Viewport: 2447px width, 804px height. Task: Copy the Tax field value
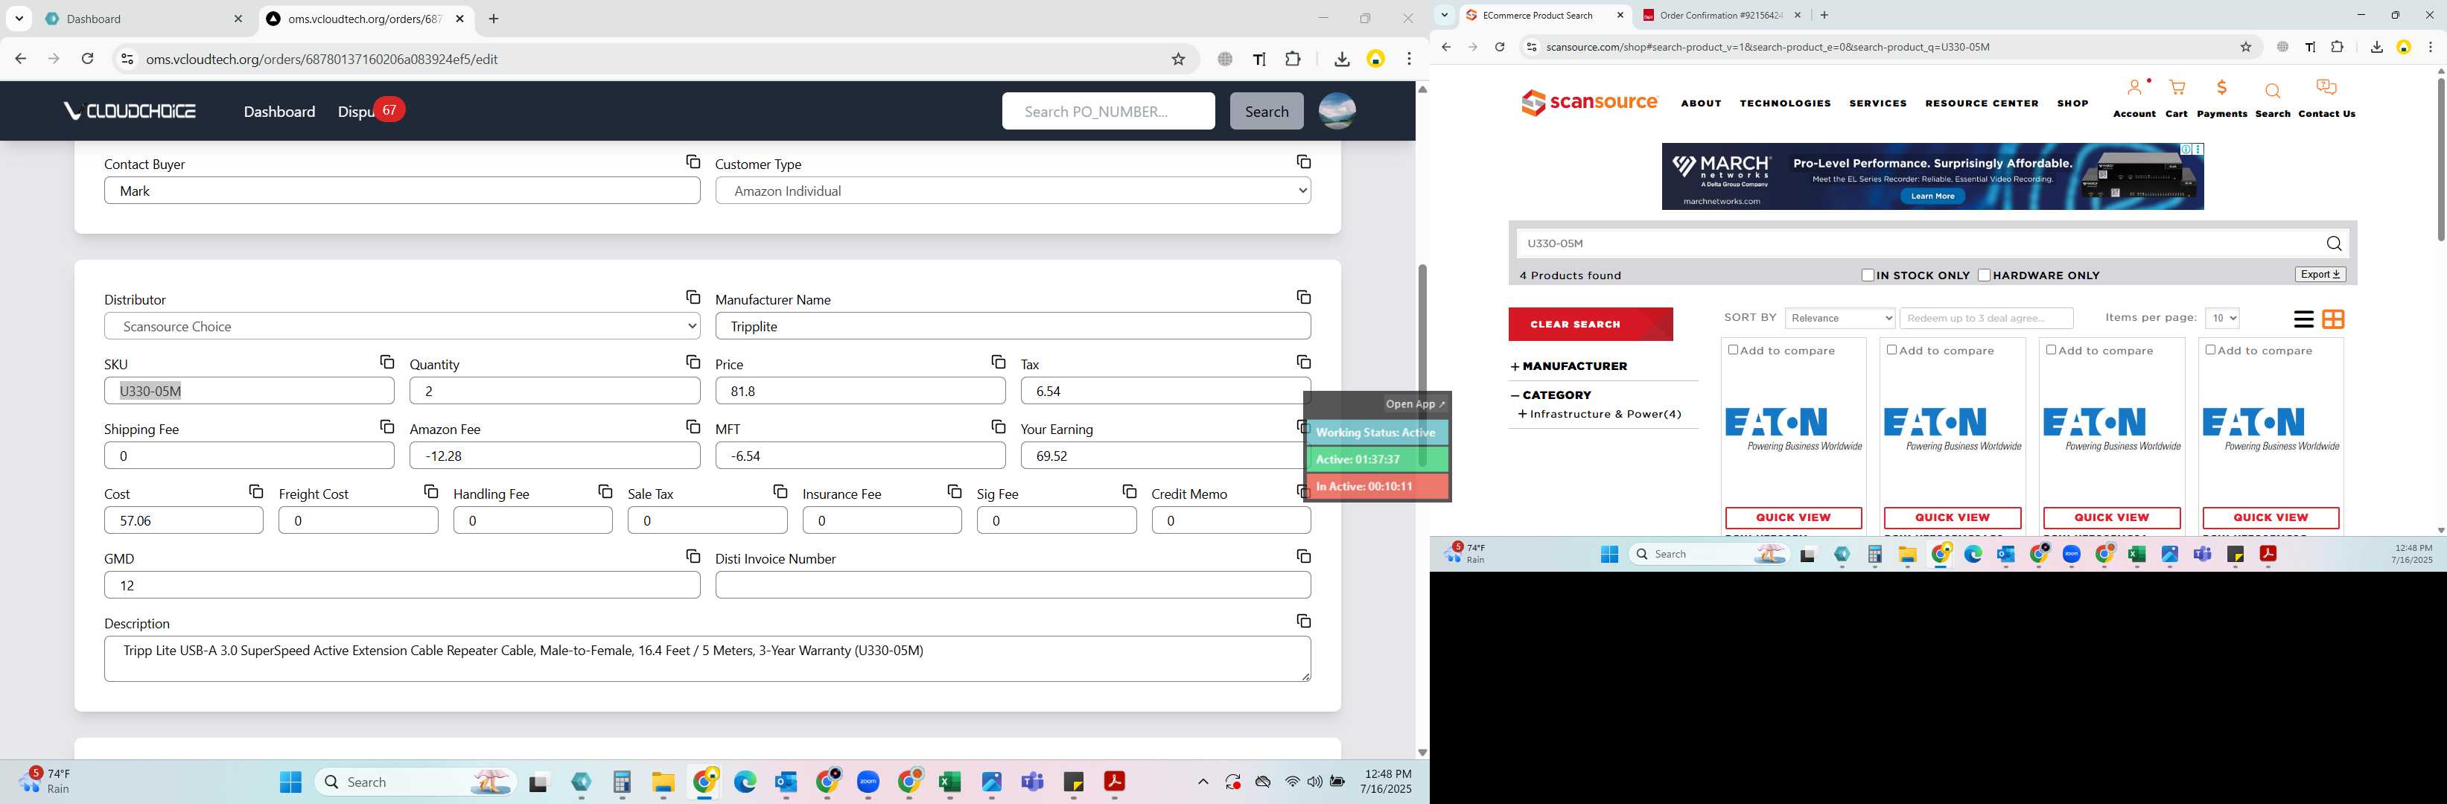(1303, 362)
